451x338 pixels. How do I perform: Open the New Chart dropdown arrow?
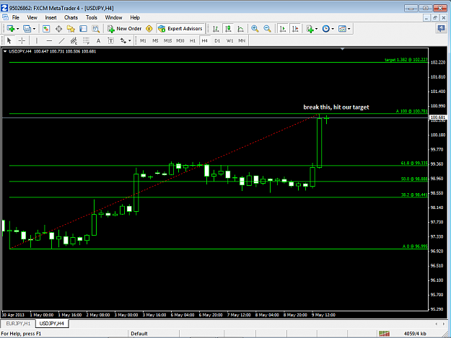click(17, 29)
